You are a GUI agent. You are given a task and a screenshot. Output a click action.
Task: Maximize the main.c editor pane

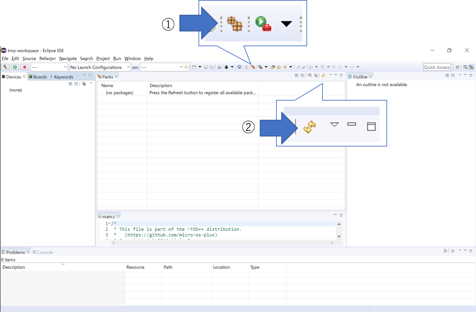[341, 215]
